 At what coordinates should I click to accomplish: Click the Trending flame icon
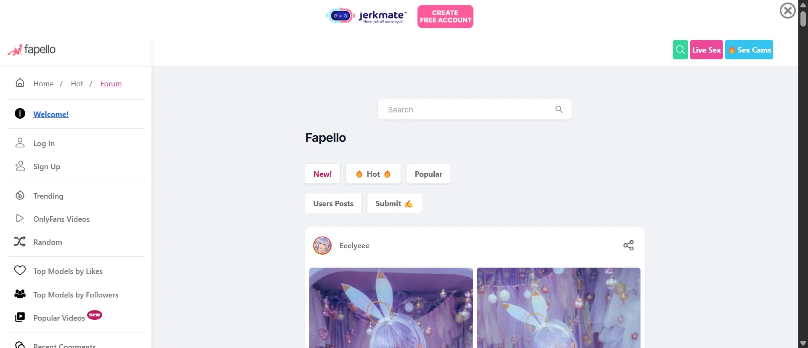[20, 195]
